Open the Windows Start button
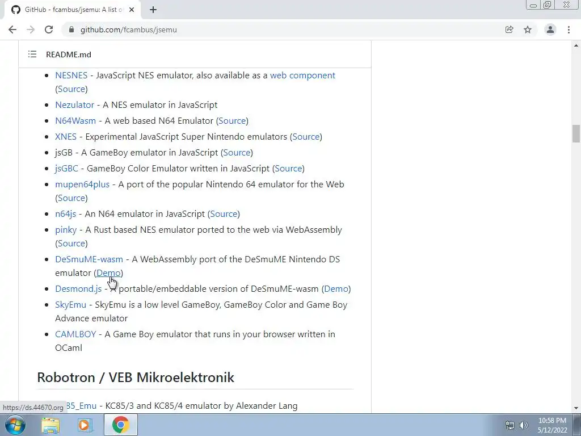 click(15, 425)
